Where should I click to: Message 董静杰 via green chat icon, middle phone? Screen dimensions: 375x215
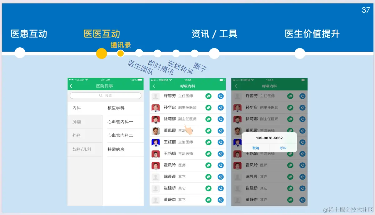point(209,200)
